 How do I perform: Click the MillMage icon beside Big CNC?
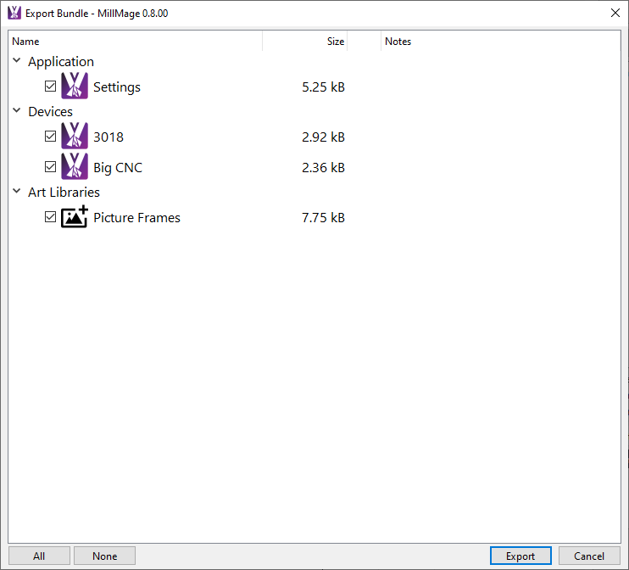click(x=75, y=167)
